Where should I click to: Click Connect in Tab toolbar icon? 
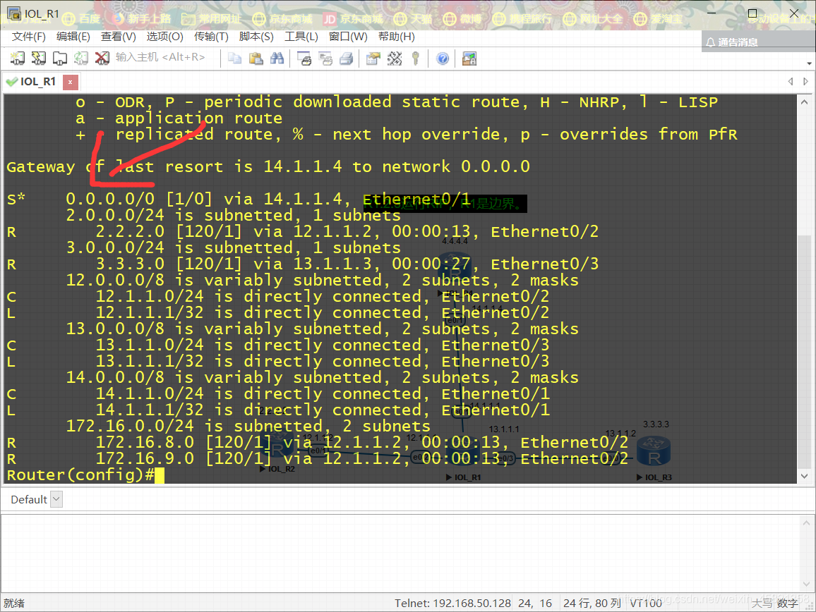[x=60, y=59]
